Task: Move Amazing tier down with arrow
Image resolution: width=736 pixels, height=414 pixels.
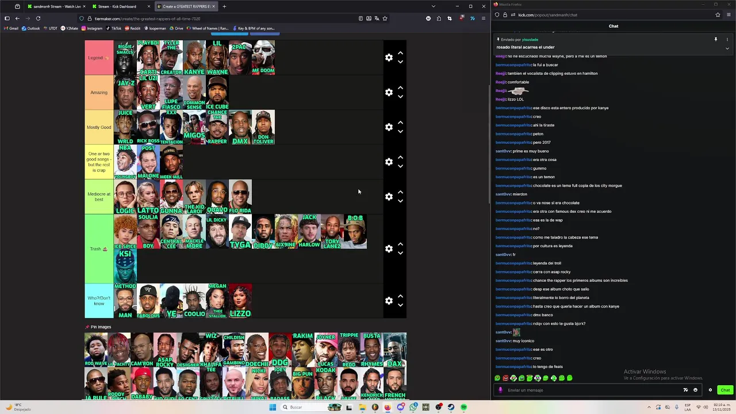Action: point(400,97)
